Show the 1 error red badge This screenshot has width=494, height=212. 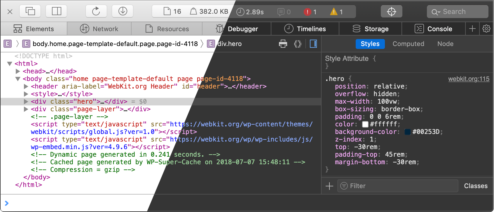(x=310, y=12)
